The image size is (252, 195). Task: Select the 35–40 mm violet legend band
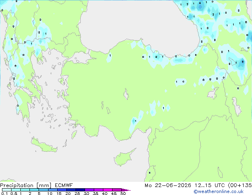pos(99,190)
